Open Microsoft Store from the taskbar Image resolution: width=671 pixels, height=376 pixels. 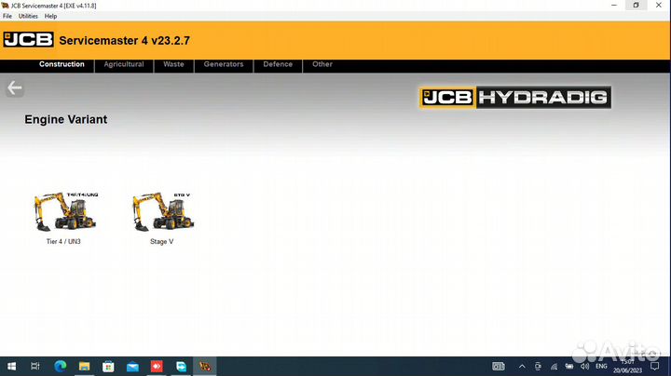pyautogui.click(x=108, y=366)
